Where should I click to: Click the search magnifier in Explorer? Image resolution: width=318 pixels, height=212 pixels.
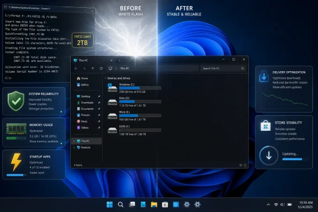click(x=242, y=68)
